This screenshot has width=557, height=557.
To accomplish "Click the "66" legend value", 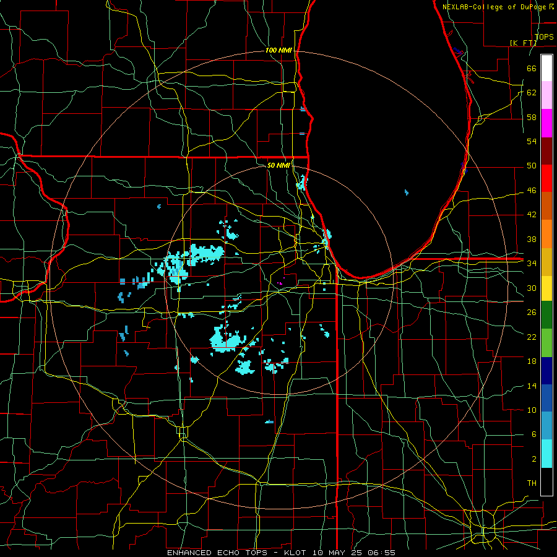I will click(x=532, y=68).
